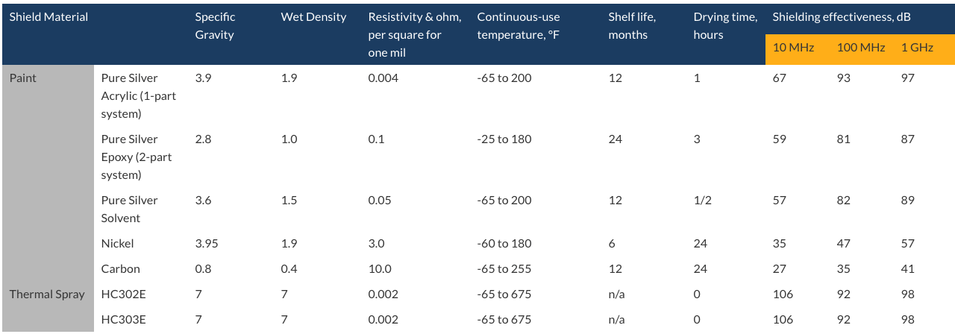The image size is (955, 334).
Task: Click the Resistivity per square column header
Action: click(415, 35)
